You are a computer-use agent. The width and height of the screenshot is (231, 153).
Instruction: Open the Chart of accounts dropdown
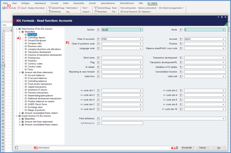point(141,39)
